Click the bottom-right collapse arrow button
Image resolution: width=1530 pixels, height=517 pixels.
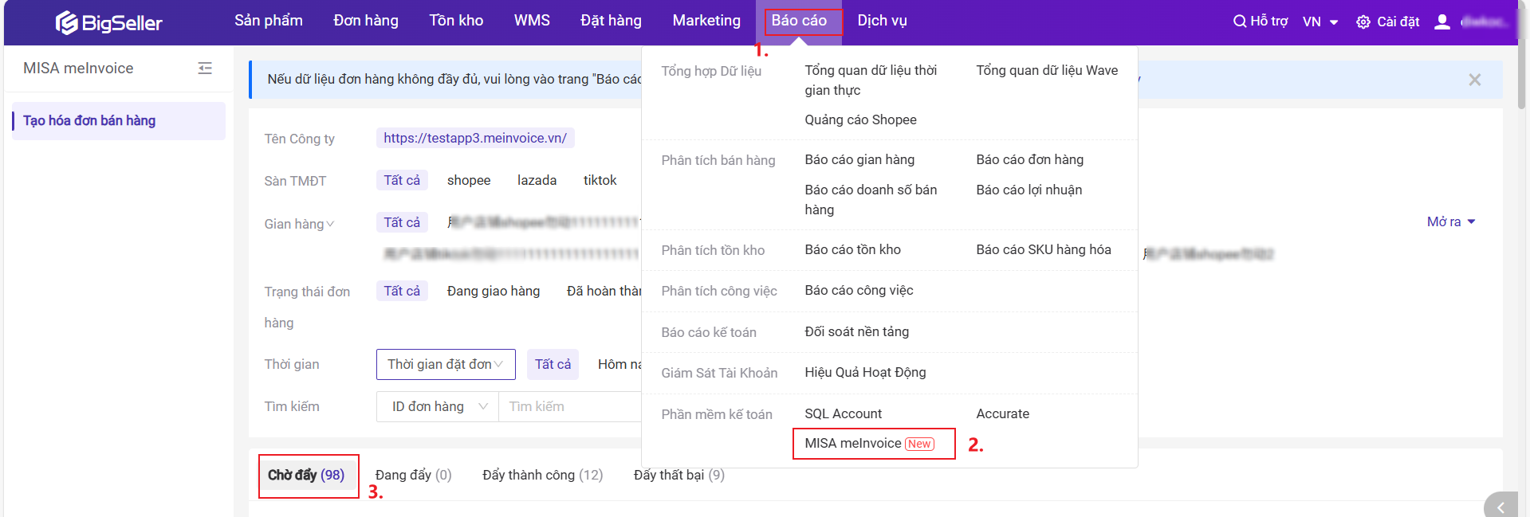(x=1501, y=507)
